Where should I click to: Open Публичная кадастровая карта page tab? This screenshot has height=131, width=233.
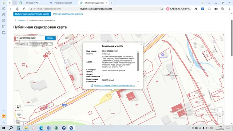(x=32, y=14)
